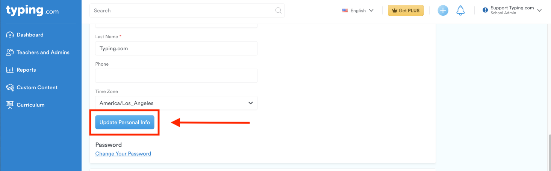Click the typing.com logo
Viewport: 551px width, 171px height.
pos(32,10)
